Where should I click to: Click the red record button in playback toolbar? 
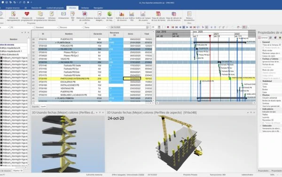click(x=168, y=27)
